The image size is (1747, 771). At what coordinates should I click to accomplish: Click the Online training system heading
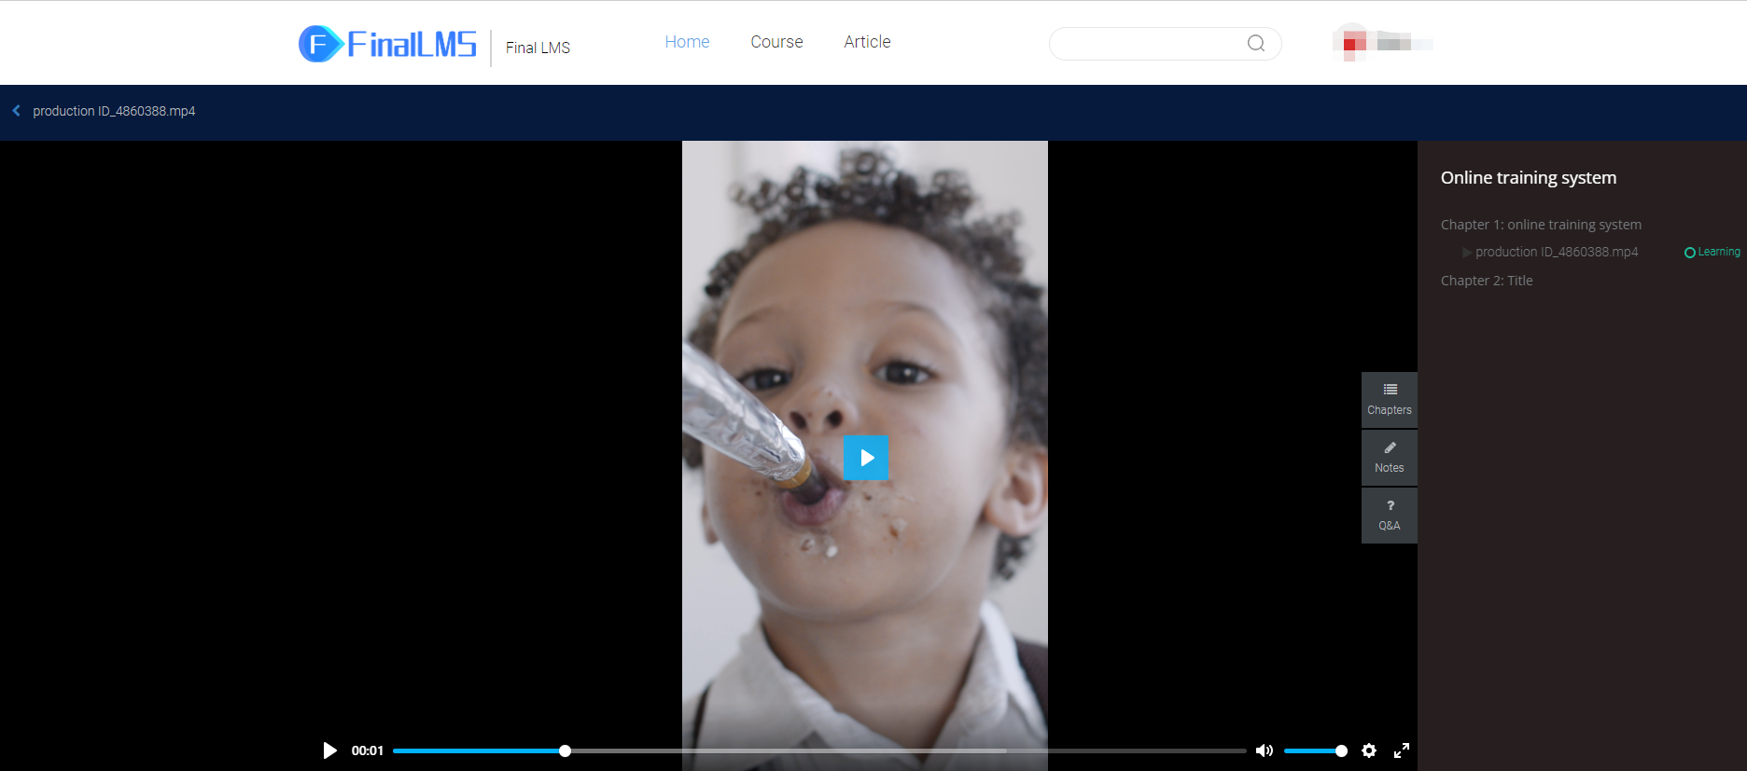tap(1529, 177)
